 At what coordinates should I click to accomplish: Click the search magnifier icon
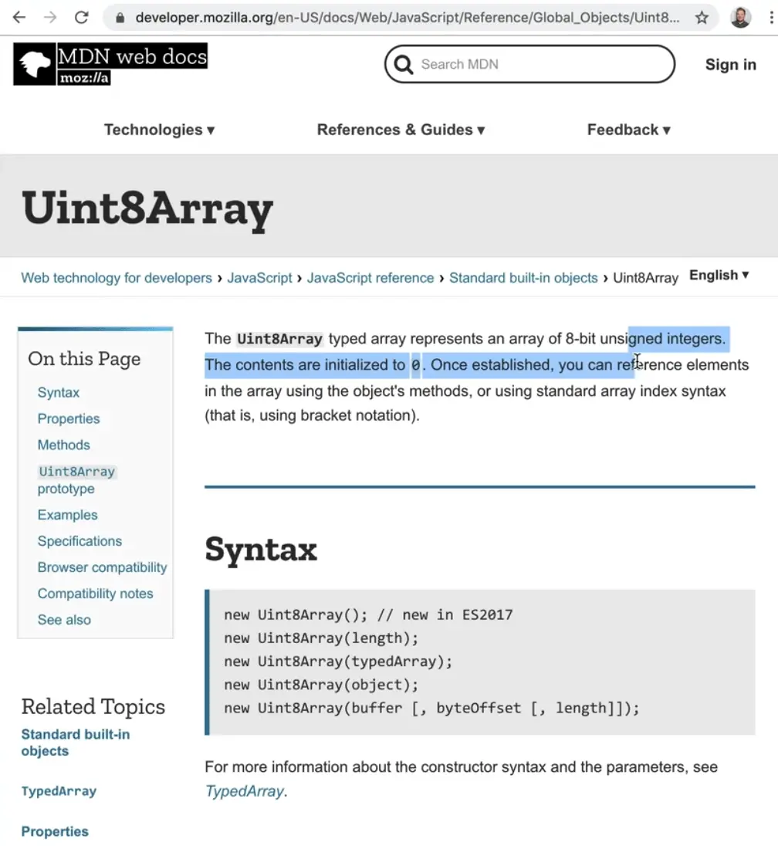pyautogui.click(x=404, y=64)
